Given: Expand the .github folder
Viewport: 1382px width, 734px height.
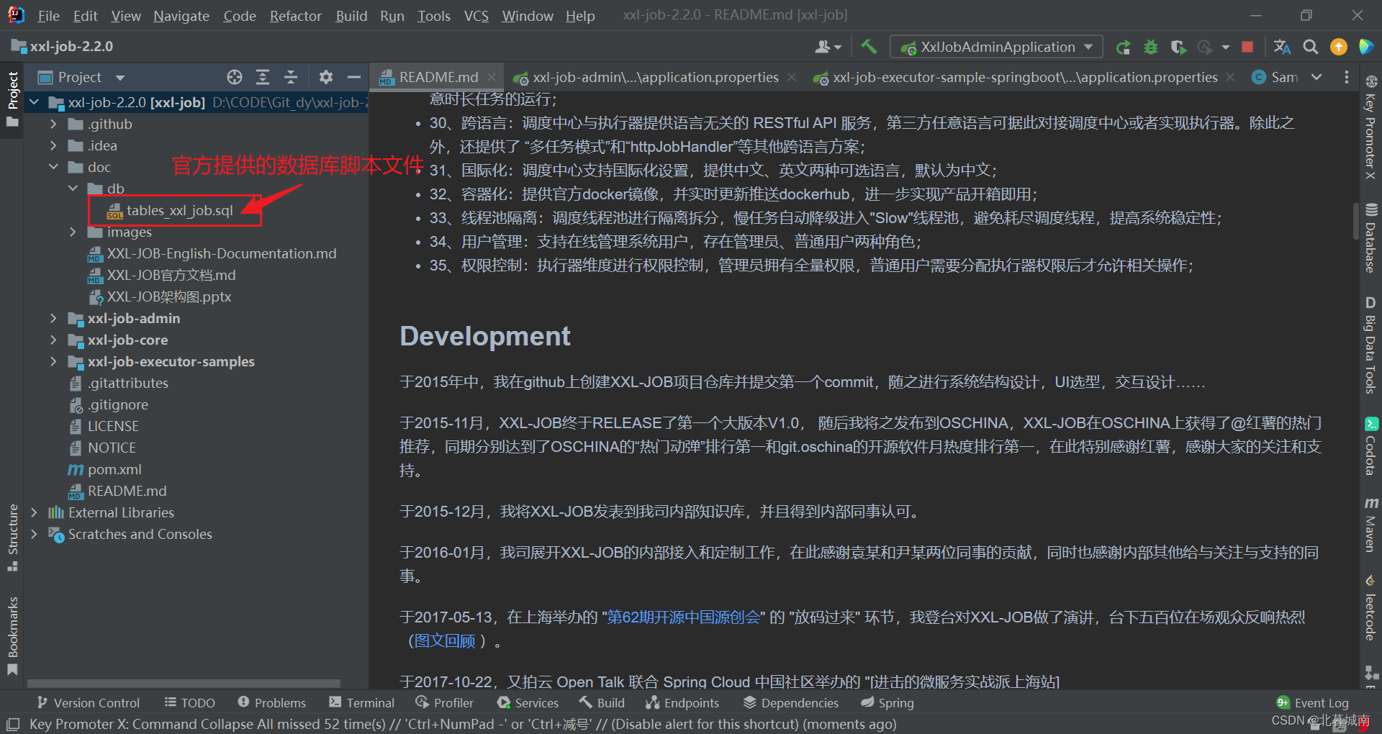Looking at the screenshot, I should coord(53,124).
